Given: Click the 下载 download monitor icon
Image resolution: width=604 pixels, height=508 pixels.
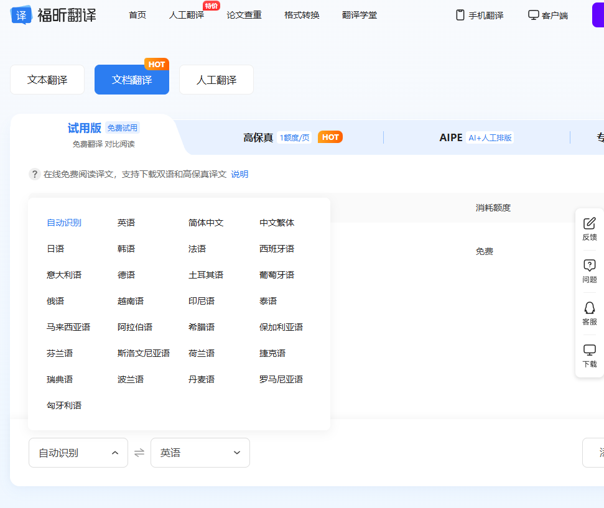Looking at the screenshot, I should (589, 350).
